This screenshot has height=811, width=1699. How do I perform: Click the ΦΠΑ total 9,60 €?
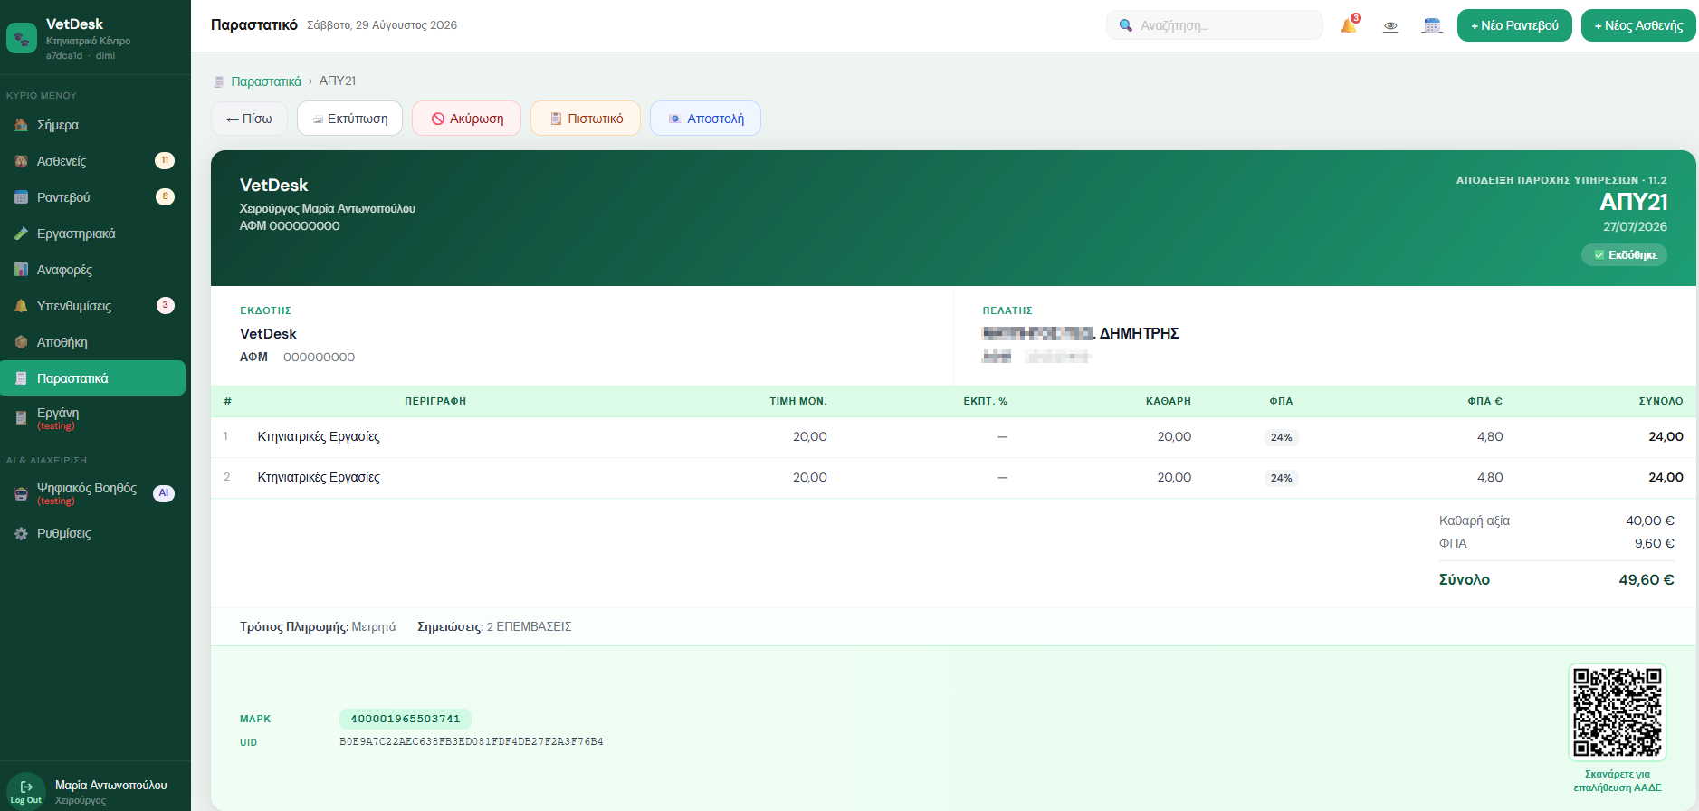coord(1655,543)
